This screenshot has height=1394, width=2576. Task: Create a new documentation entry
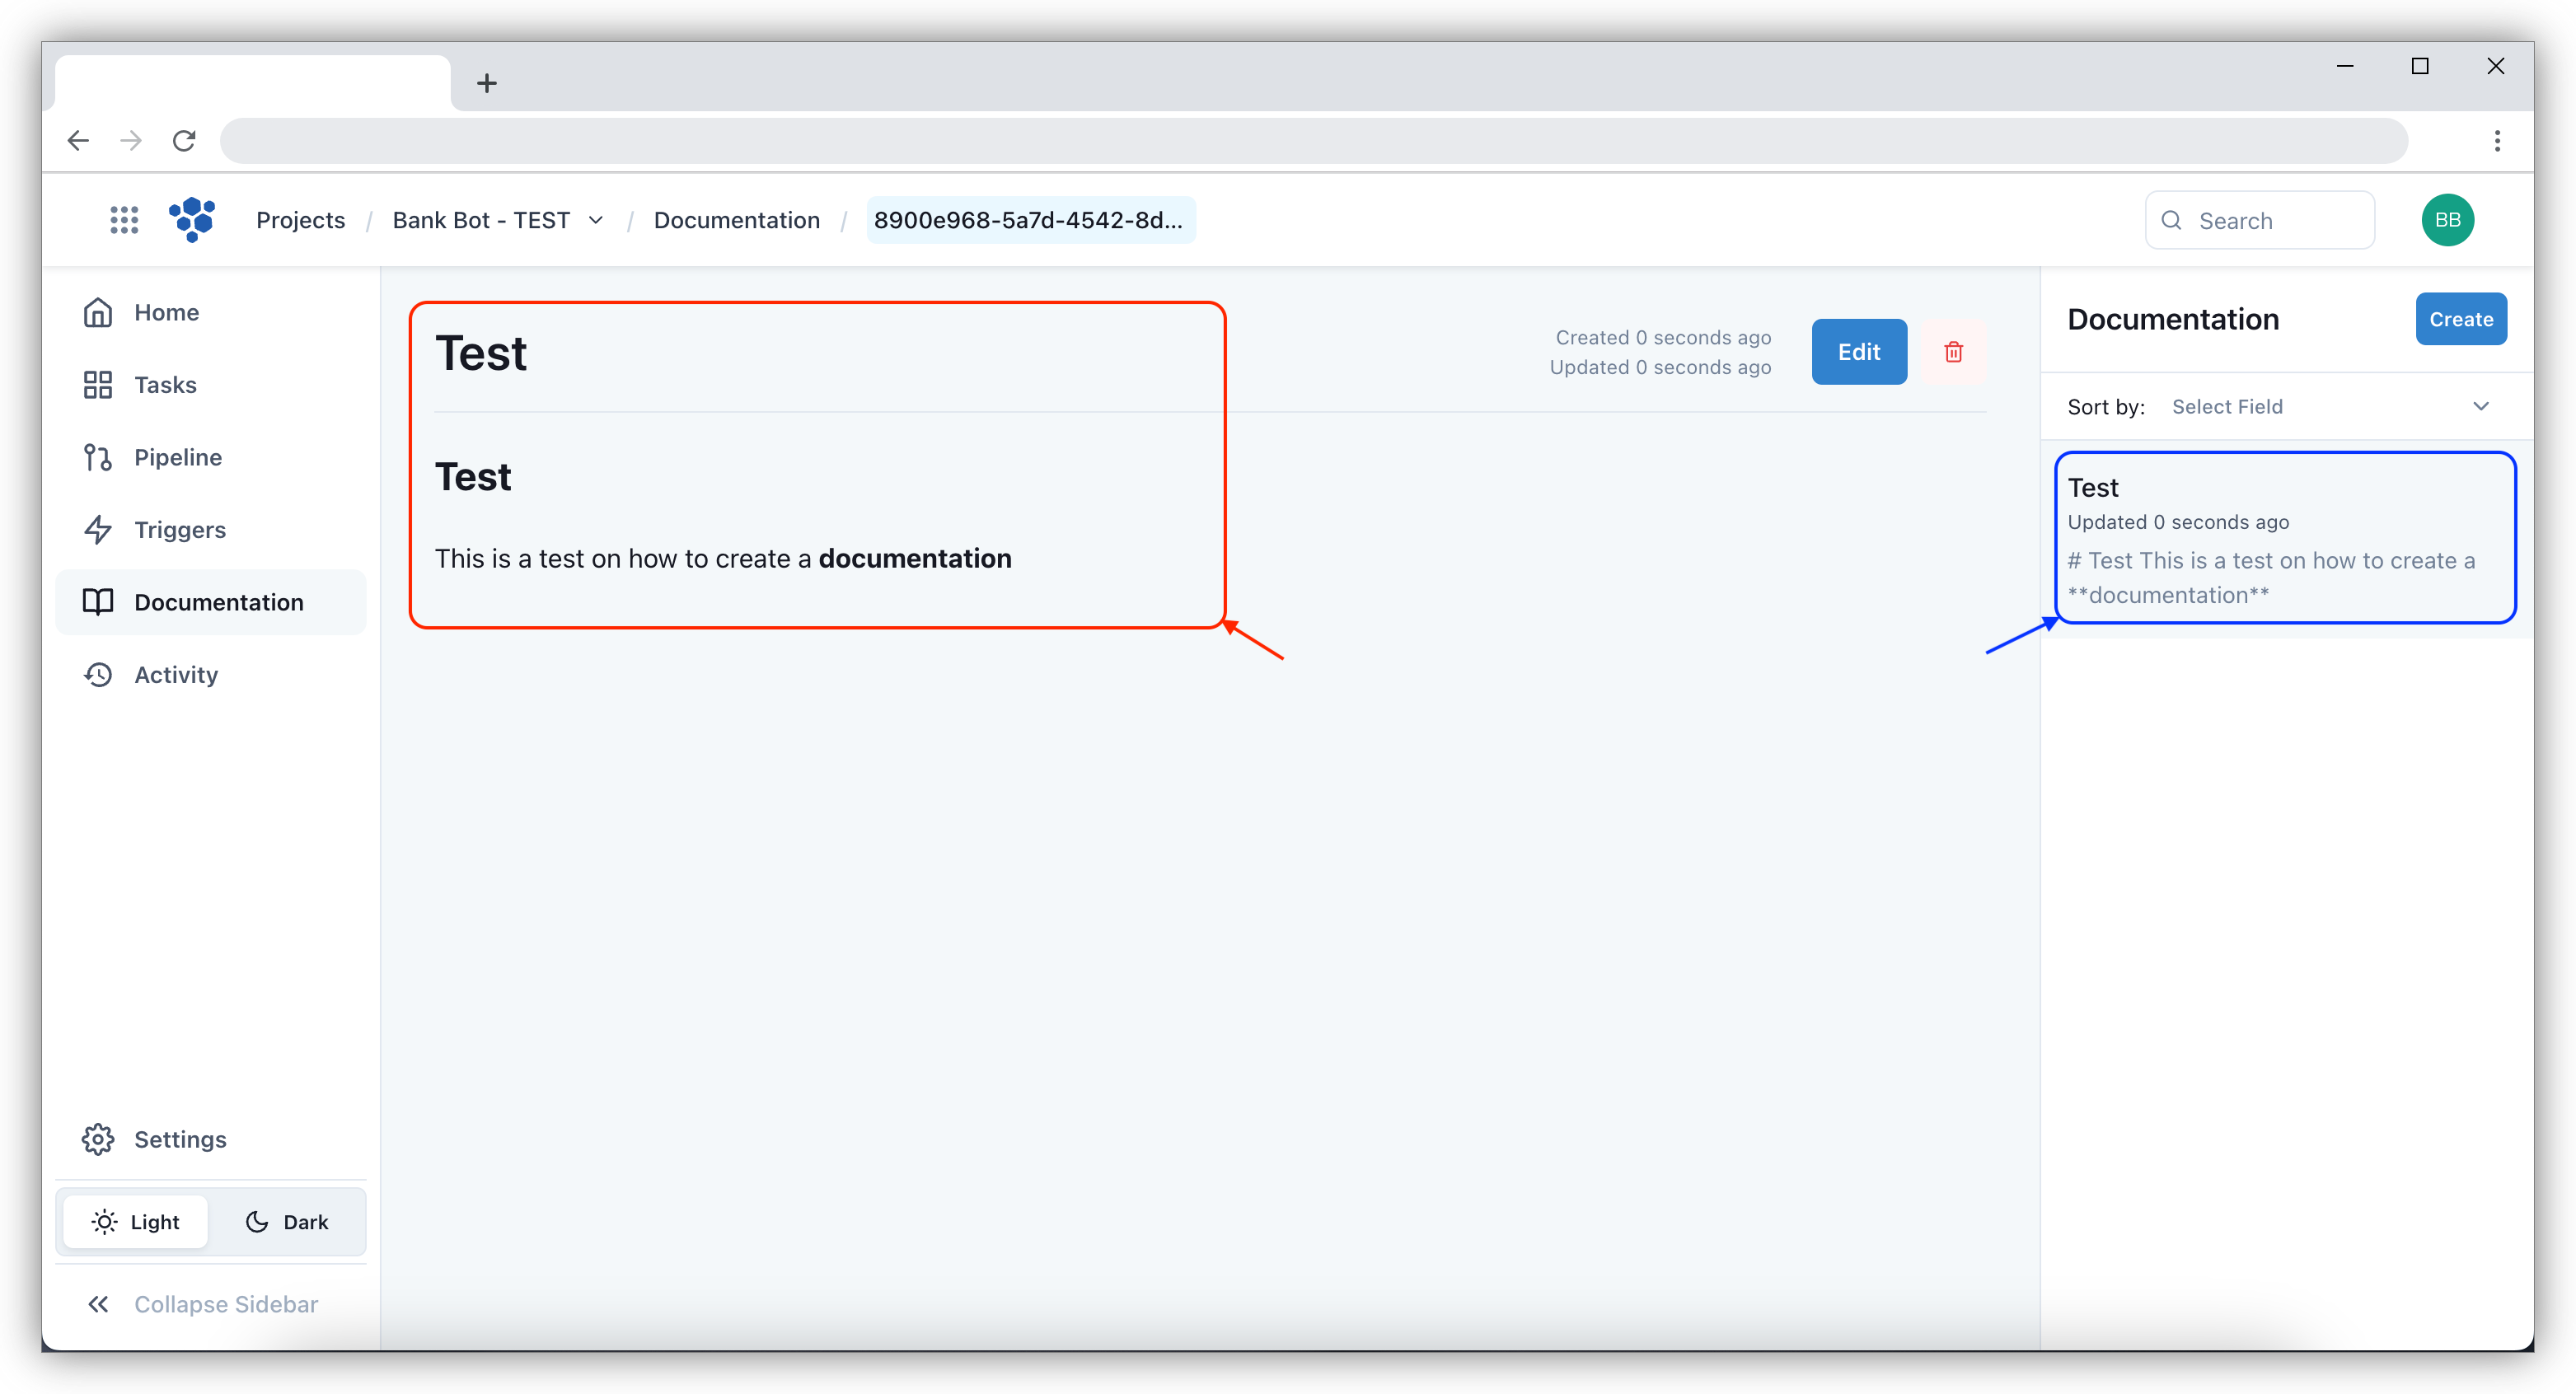[2460, 318]
